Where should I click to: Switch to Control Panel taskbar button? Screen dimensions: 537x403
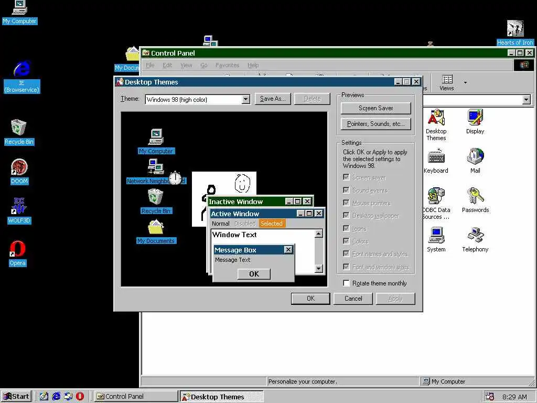[136, 396]
